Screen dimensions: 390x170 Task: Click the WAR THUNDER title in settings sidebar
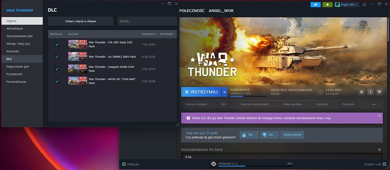tap(19, 11)
